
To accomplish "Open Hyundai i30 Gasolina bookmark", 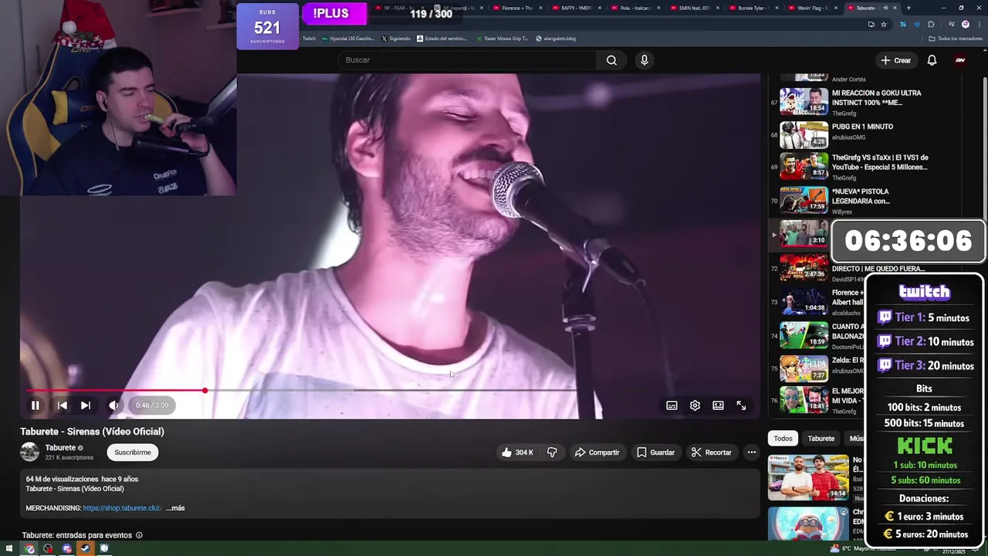I will (348, 39).
